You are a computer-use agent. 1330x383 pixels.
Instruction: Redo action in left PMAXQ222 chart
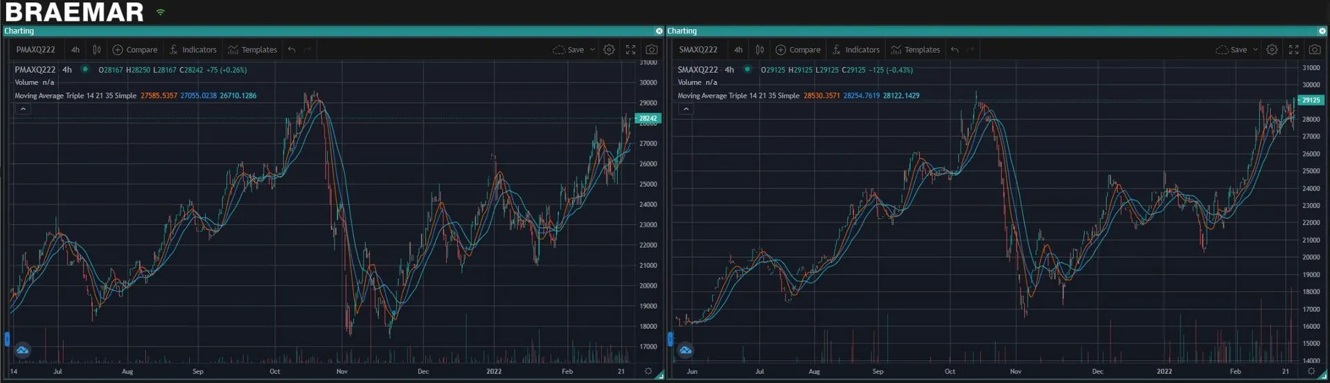pos(308,50)
